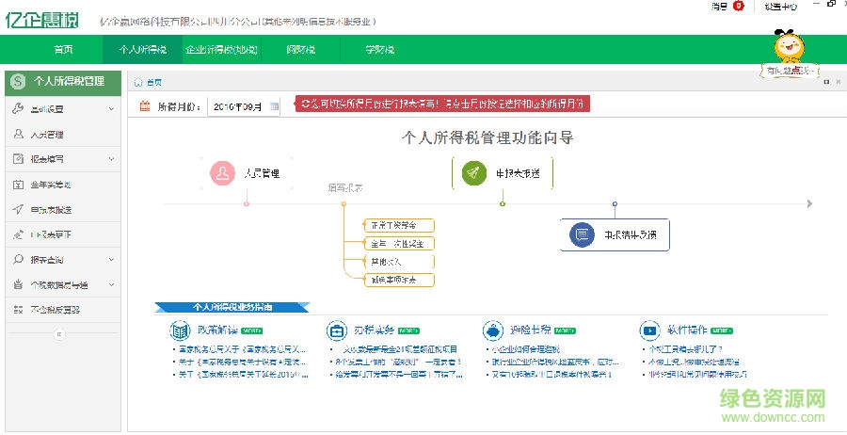The height and width of the screenshot is (435, 847).
Task: Click the yellow mascot helper character
Action: click(x=789, y=47)
